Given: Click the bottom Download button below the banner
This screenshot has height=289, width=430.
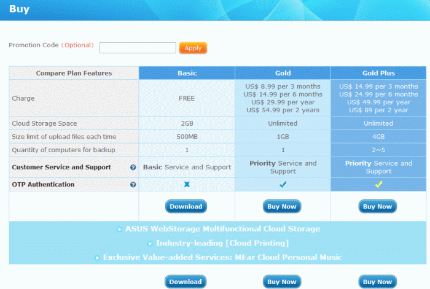Looking at the screenshot, I should pos(186,282).
